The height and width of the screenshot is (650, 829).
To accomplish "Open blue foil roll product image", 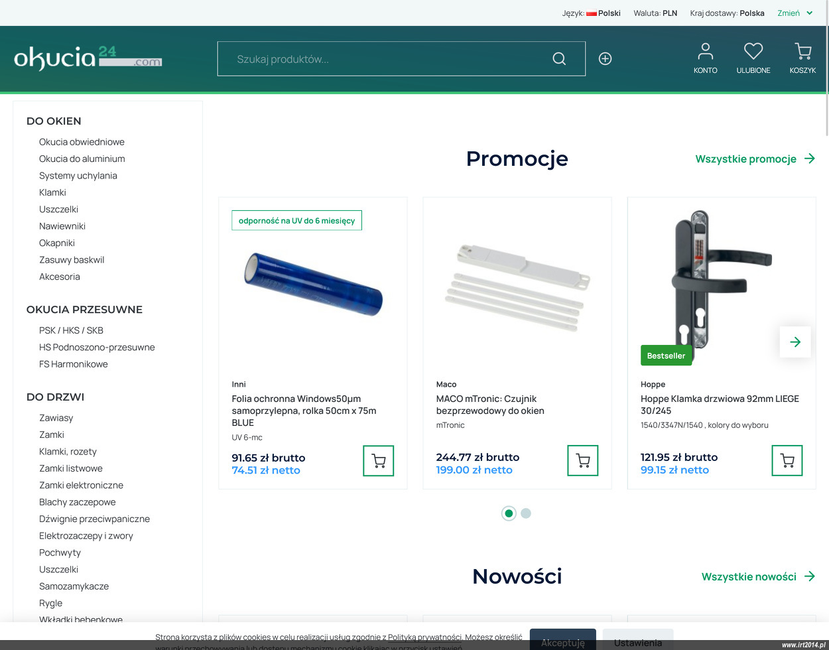I will [313, 284].
